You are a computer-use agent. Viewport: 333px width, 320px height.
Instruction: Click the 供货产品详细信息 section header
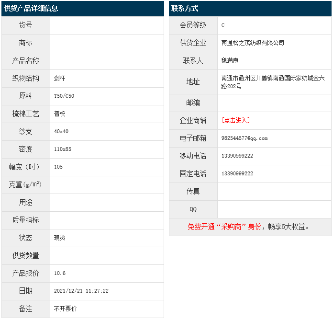(31, 8)
